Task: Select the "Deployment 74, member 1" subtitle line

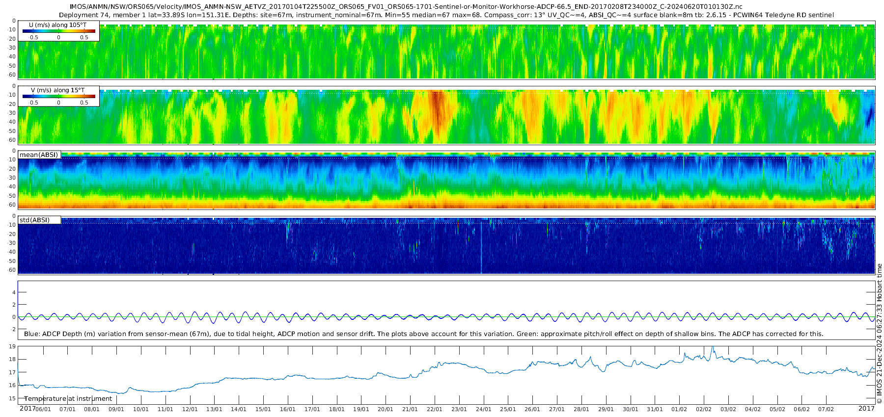Action: coord(446,15)
